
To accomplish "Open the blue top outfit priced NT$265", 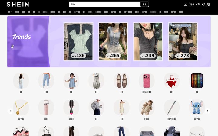I will click(113, 42).
